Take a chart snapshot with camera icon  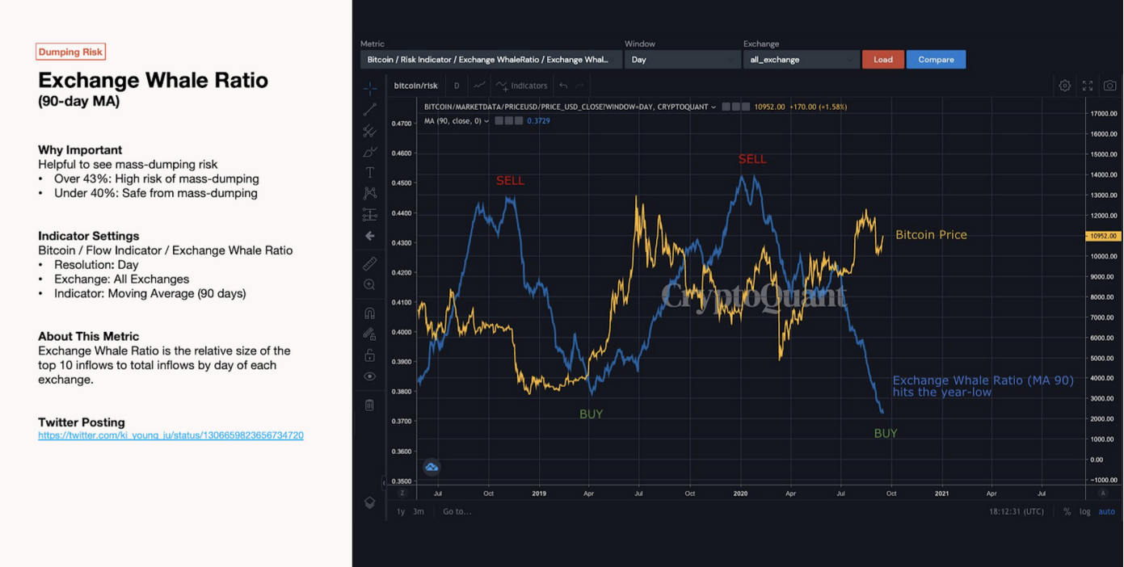click(x=1110, y=86)
